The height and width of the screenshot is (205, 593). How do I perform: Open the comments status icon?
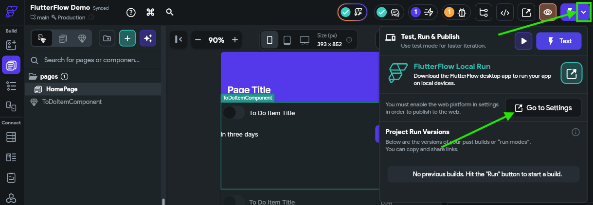pyautogui.click(x=389, y=13)
